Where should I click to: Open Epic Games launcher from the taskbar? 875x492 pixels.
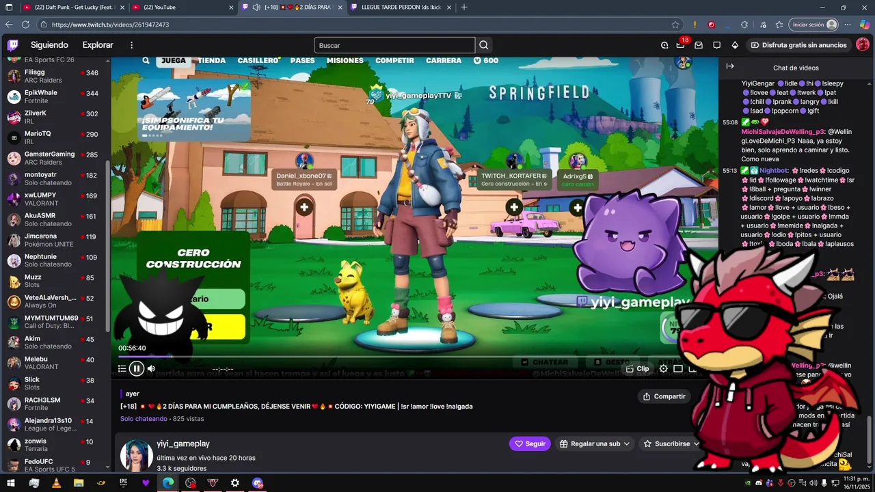123,483
